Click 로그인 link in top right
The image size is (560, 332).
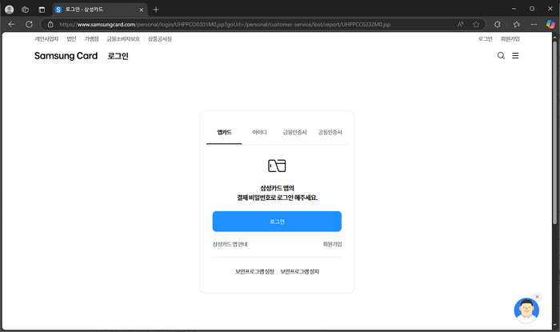point(486,39)
